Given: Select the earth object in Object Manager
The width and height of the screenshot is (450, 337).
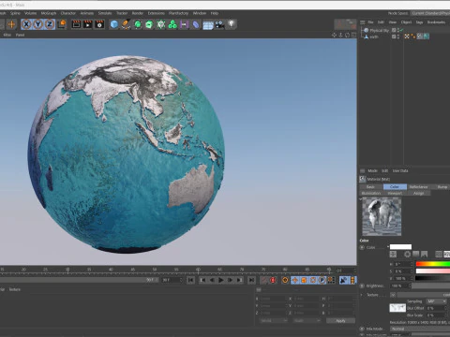Looking at the screenshot, I should pos(374,37).
